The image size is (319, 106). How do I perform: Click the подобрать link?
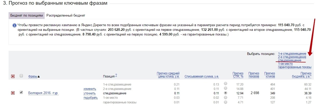click(91, 98)
